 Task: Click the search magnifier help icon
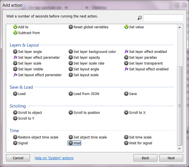(140, 18)
